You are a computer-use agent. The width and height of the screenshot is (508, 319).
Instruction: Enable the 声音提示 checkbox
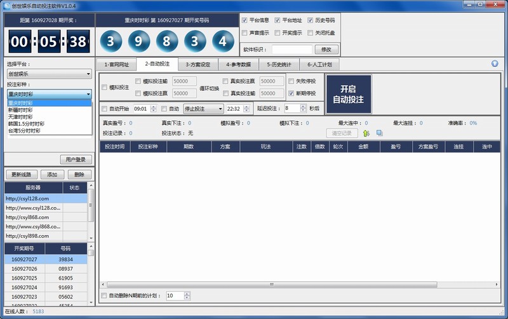pos(245,32)
